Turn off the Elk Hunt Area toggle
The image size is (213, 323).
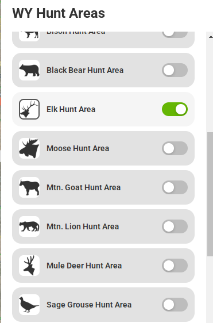click(175, 109)
